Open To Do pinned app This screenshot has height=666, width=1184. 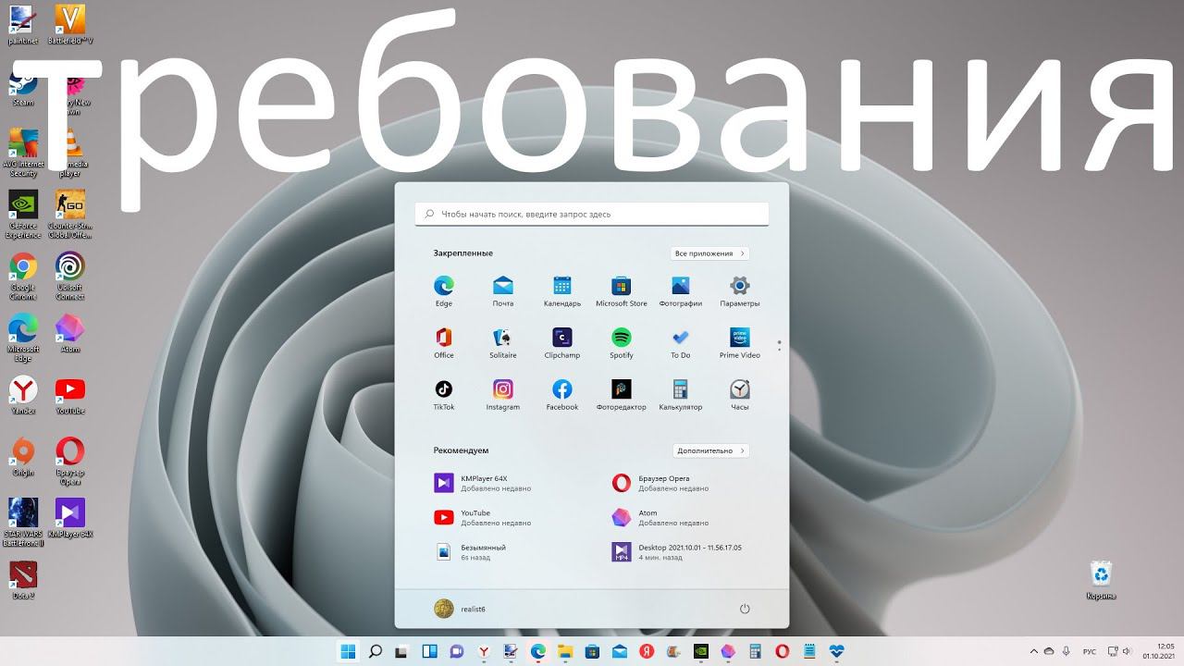click(680, 342)
